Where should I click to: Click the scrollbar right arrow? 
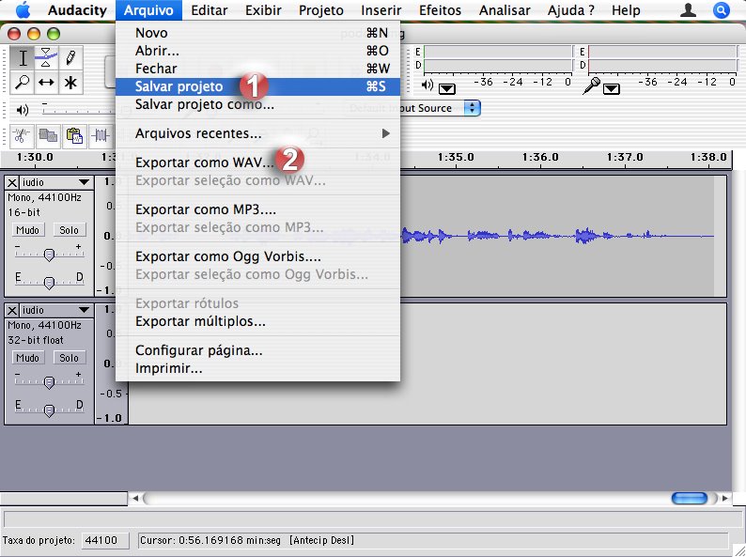pos(725,498)
